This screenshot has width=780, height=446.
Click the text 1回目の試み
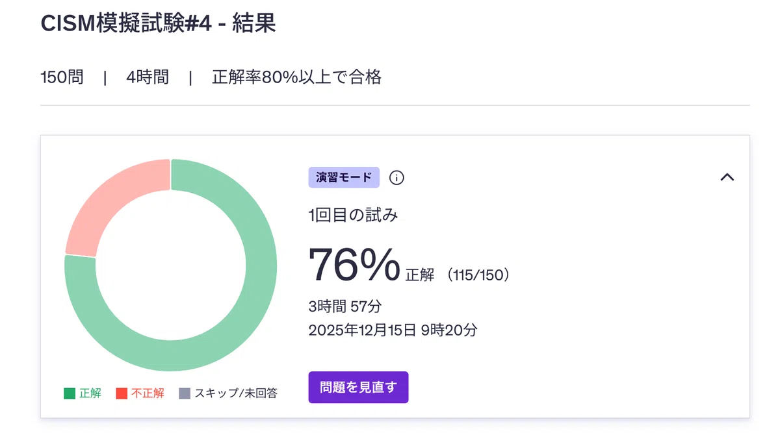[x=352, y=216]
